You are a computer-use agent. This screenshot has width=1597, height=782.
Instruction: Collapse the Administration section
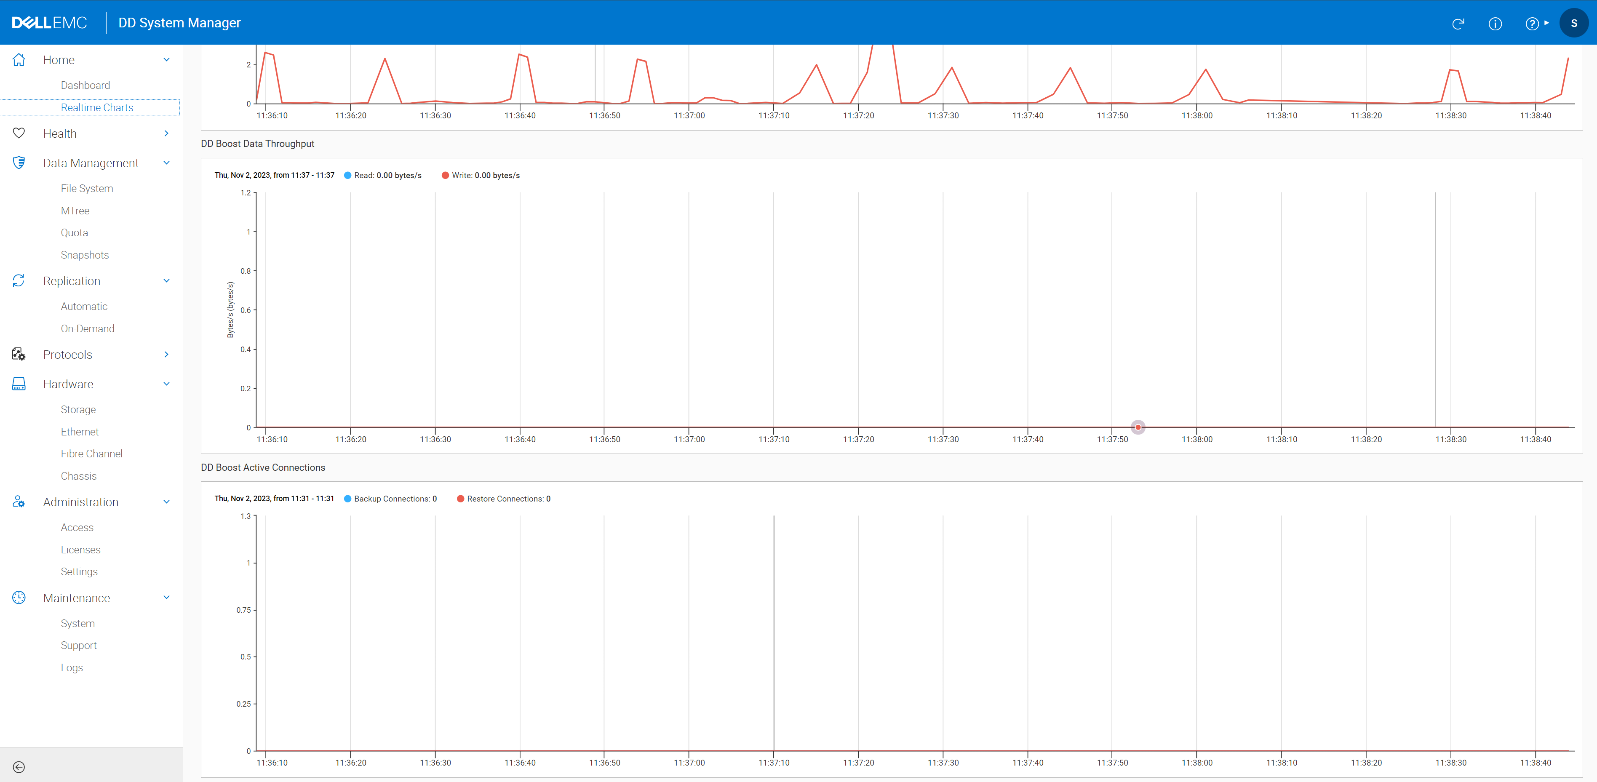coord(166,502)
